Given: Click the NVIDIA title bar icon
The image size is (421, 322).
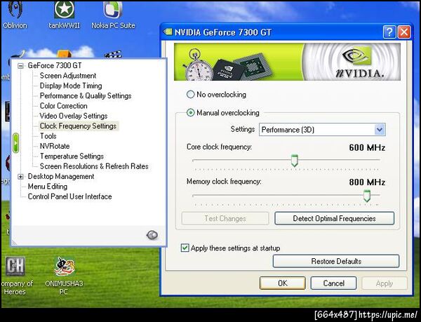Looking at the screenshot, I should pyautogui.click(x=168, y=32).
